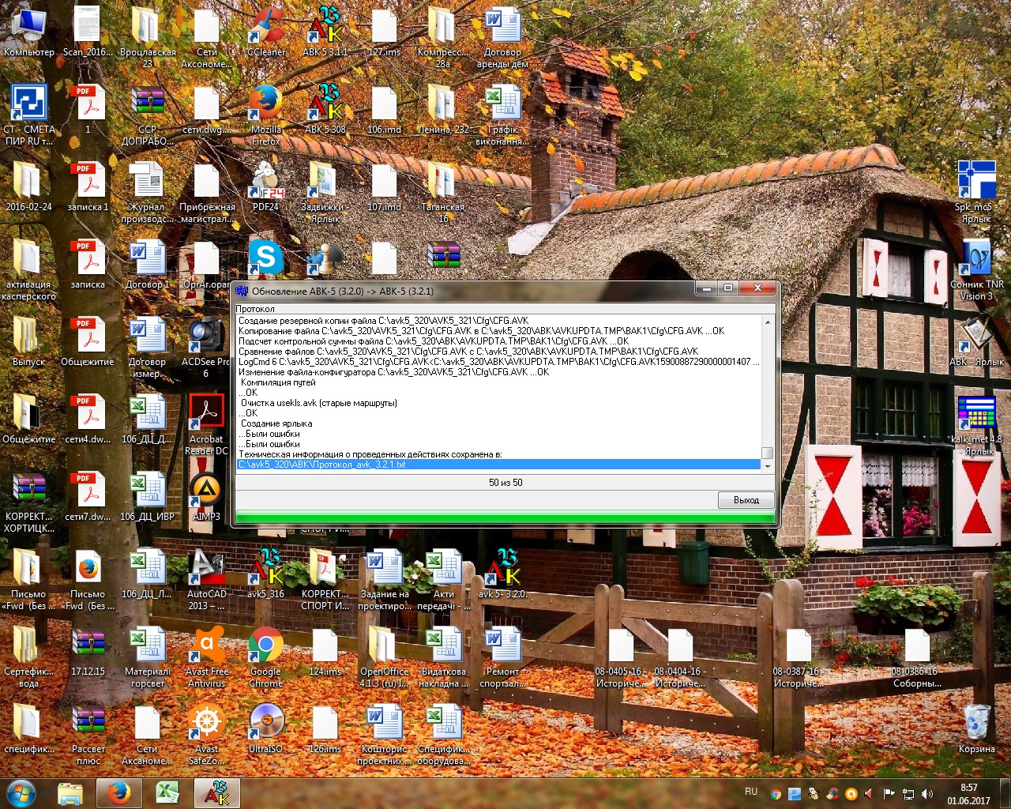Select the Компьютер desktop icon
This screenshot has width=1011, height=809.
point(29,32)
